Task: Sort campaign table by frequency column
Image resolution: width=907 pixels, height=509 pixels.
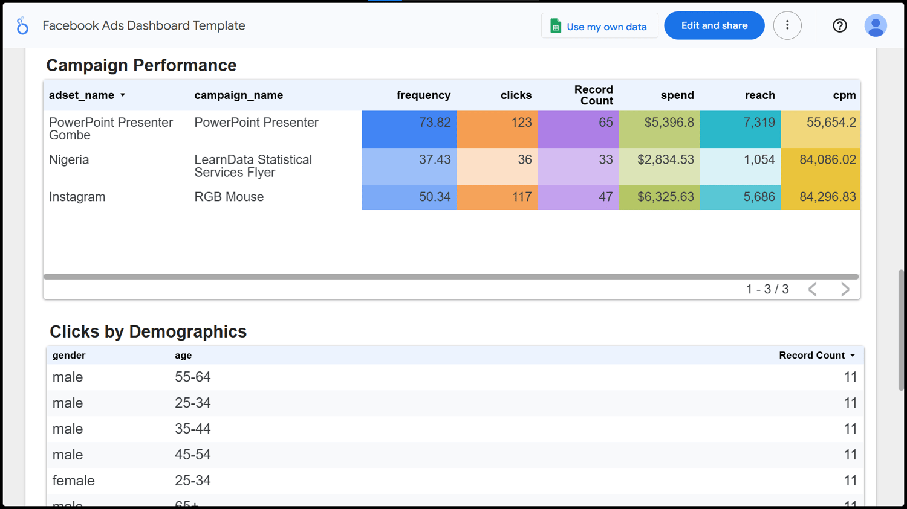Action: point(423,95)
